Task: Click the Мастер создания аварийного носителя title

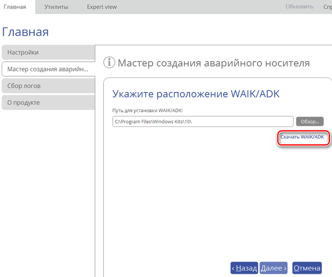Action: (x=214, y=63)
